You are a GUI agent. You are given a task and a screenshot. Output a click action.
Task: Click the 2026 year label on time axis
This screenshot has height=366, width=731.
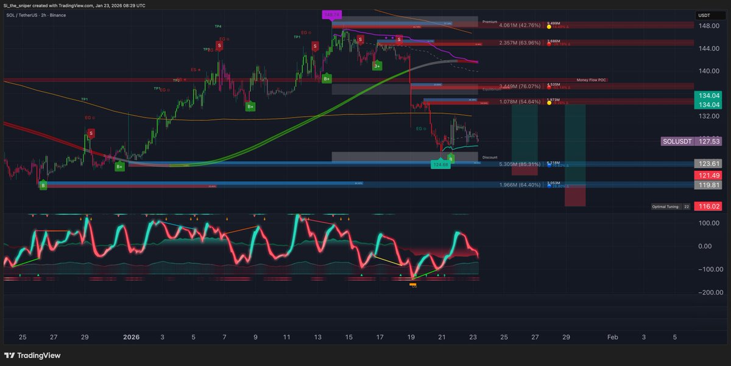132,336
